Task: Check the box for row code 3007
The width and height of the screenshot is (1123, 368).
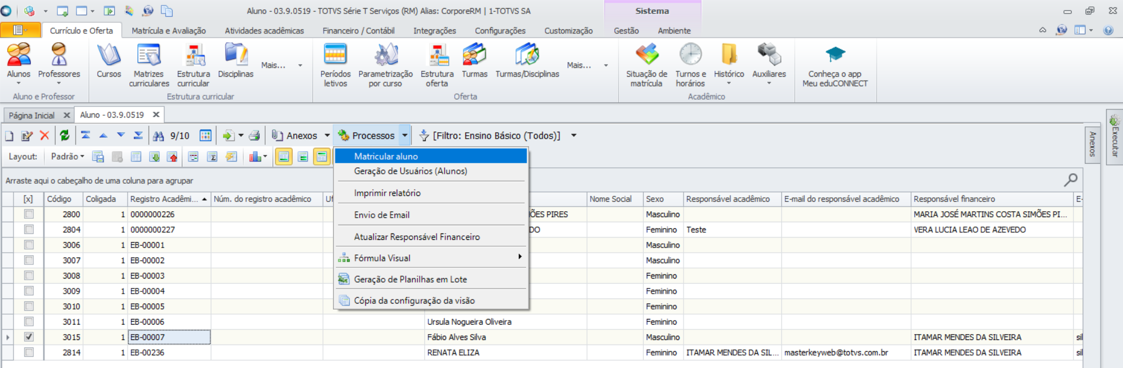Action: 29,260
